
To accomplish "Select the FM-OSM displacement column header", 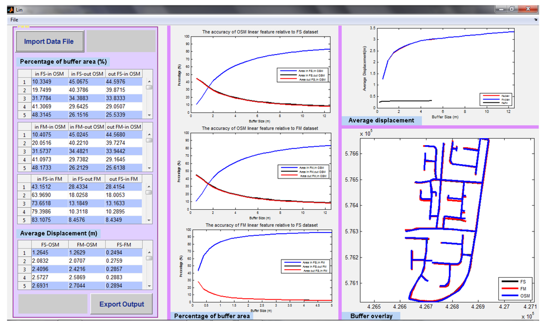I will (x=87, y=245).
